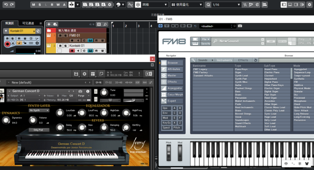Switch to the visible channels tab
Viewport: 314px width, 170px height.
click(28, 23)
